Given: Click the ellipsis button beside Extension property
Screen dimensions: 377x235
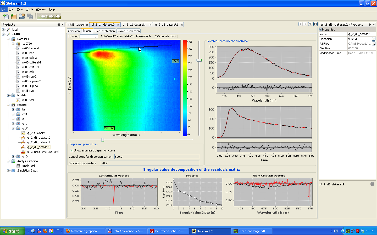Looking at the screenshot, I should coord(374,39).
